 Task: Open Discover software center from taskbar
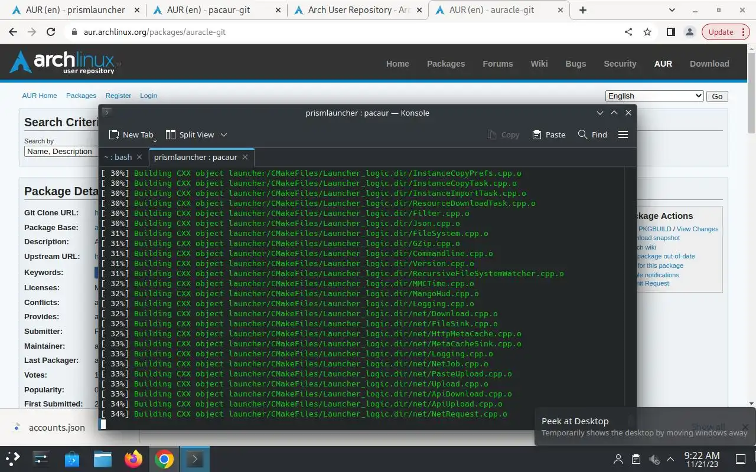[x=72, y=458]
